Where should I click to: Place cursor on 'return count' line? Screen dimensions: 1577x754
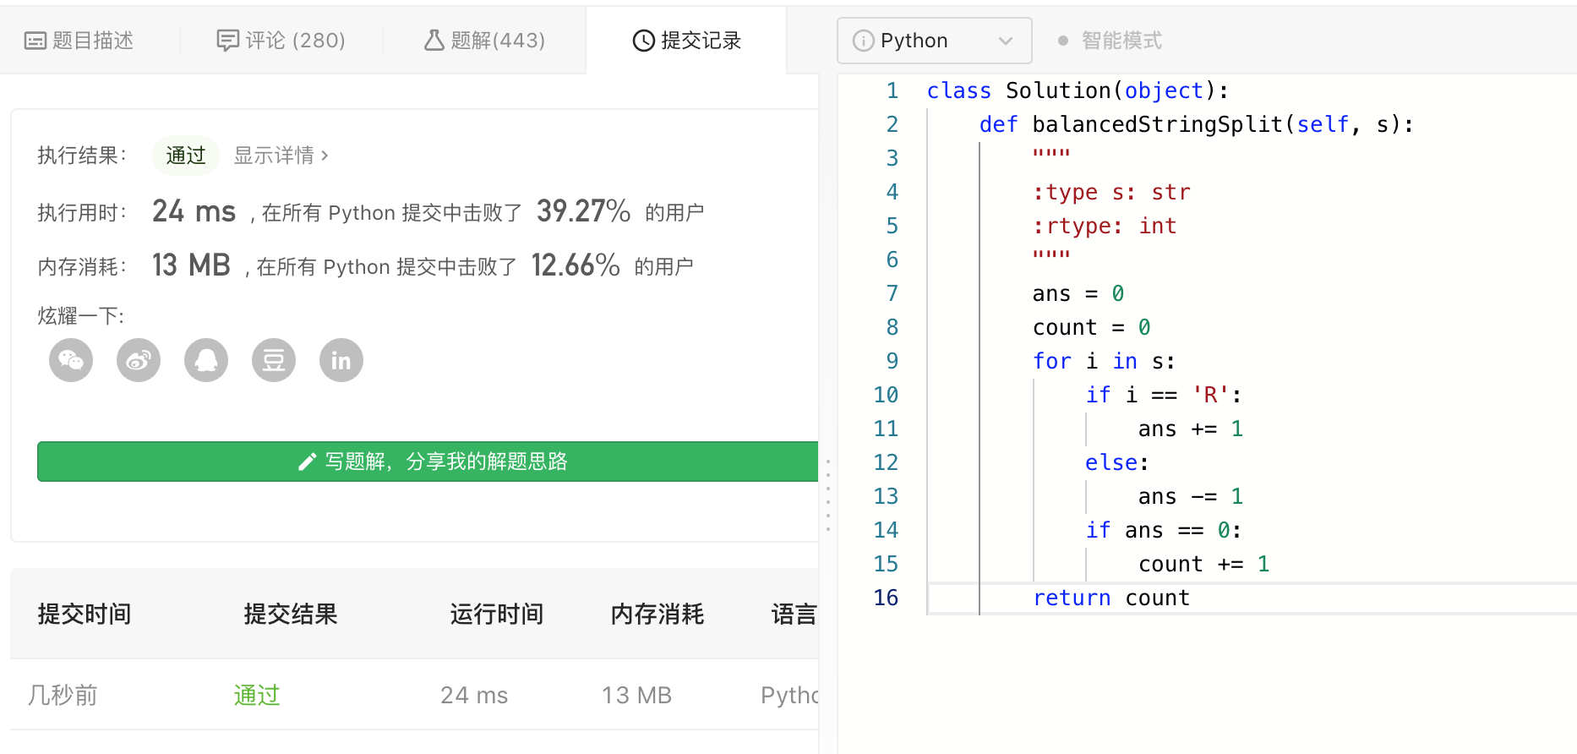(x=1111, y=598)
